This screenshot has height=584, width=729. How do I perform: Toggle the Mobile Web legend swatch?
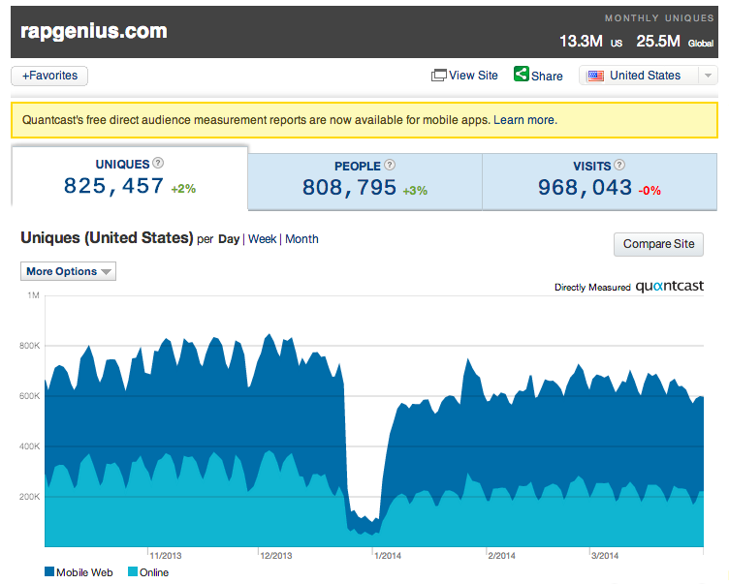coord(49,572)
